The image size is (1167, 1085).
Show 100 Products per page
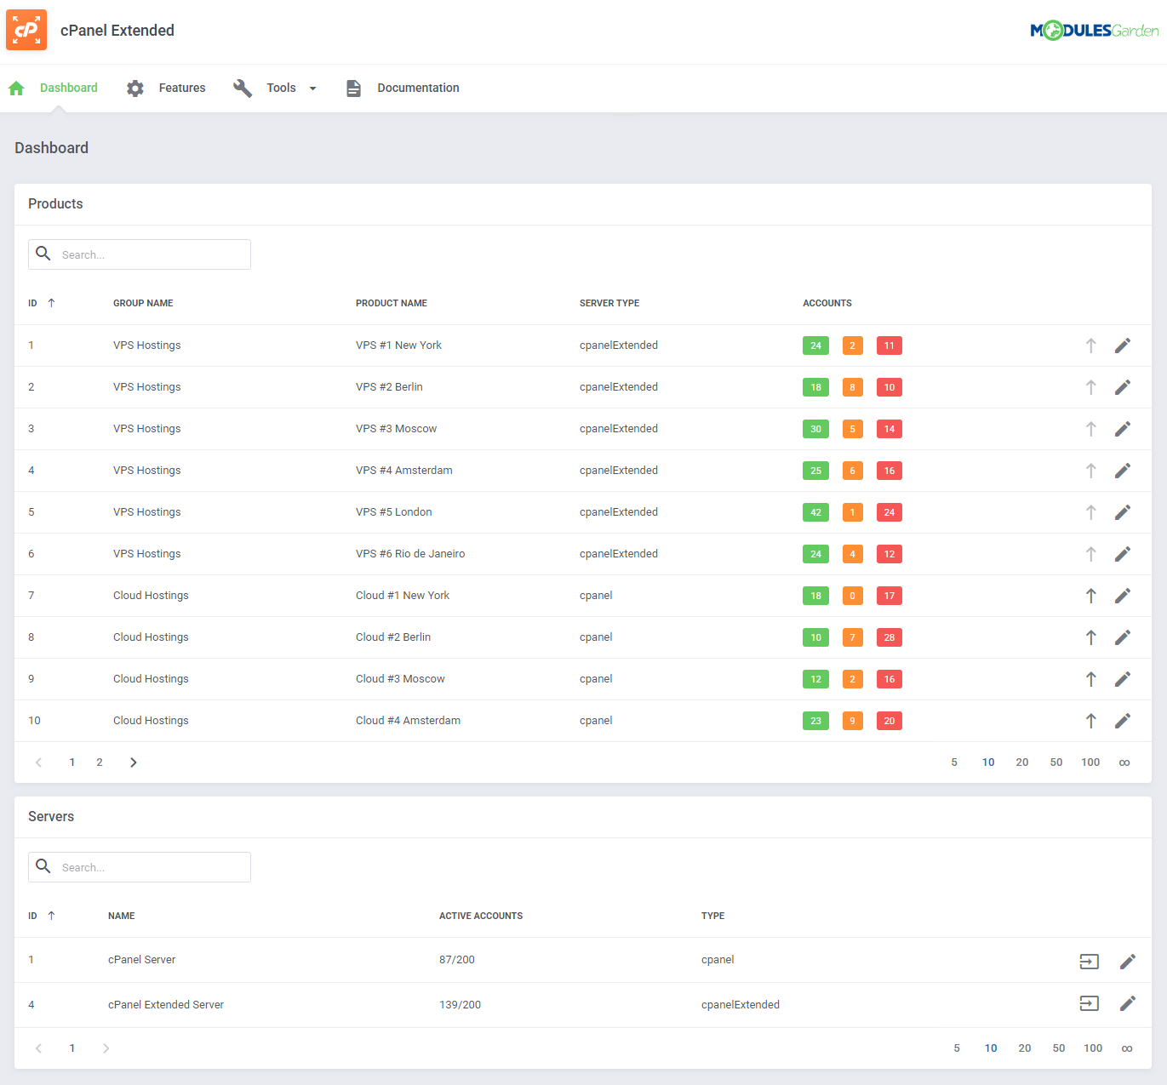coord(1090,762)
